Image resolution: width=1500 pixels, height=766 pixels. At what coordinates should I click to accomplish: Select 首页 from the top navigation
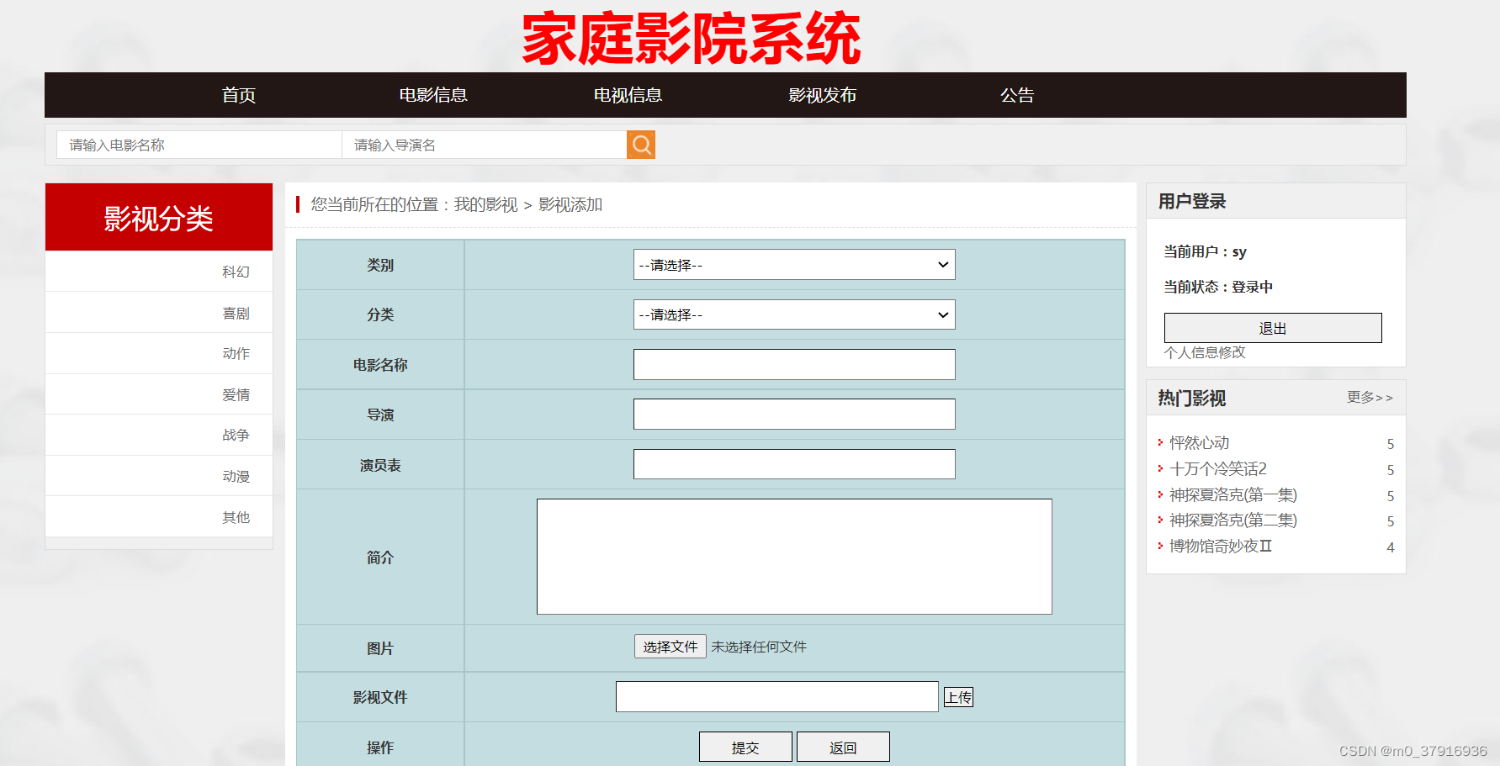tap(239, 95)
